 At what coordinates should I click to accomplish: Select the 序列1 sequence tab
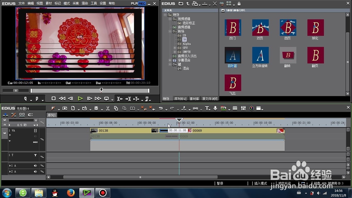(x=52, y=115)
